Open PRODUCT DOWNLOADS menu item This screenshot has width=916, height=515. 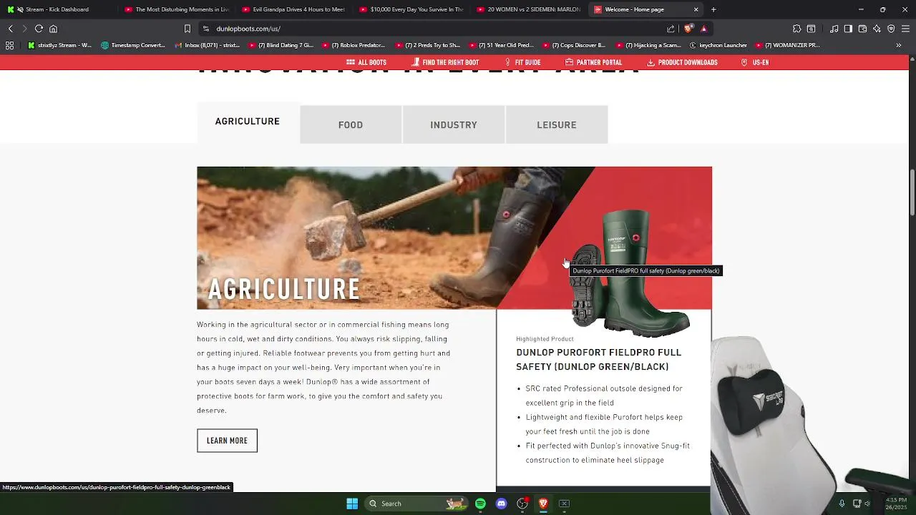[x=682, y=62]
